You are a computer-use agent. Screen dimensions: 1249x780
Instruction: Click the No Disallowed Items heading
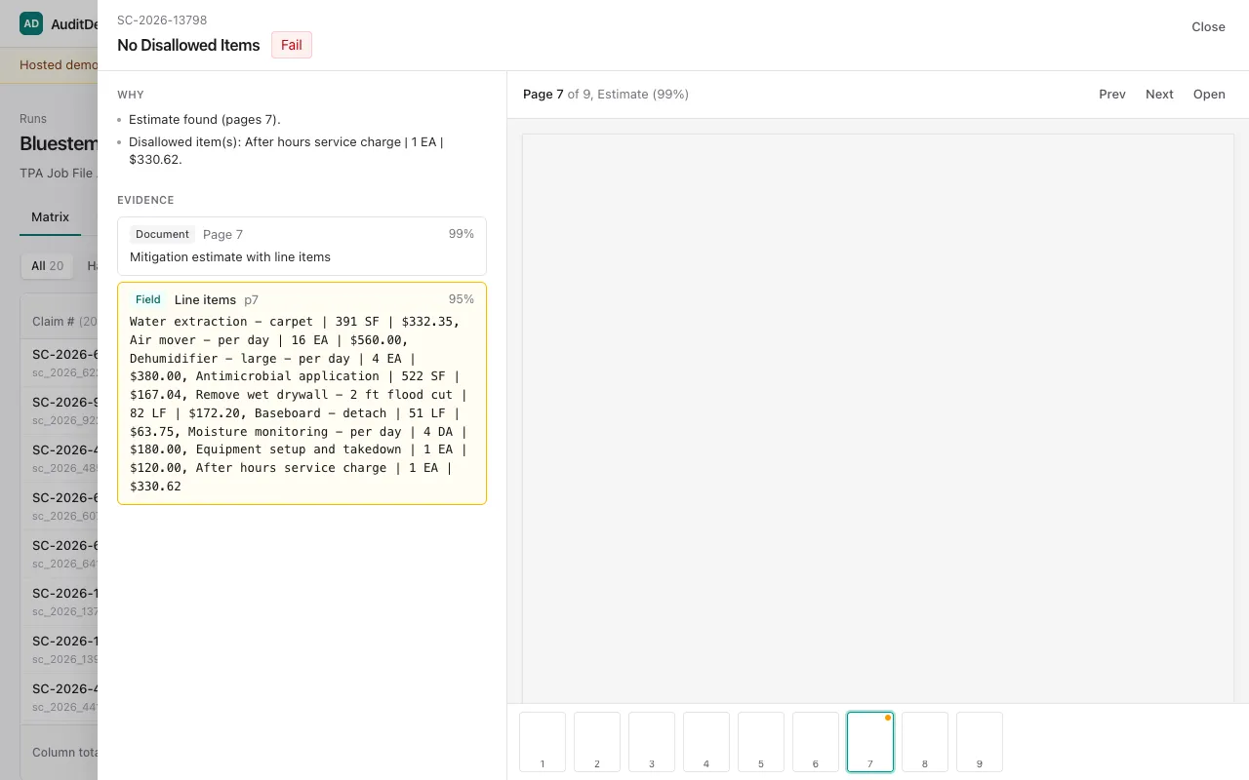coord(188,45)
